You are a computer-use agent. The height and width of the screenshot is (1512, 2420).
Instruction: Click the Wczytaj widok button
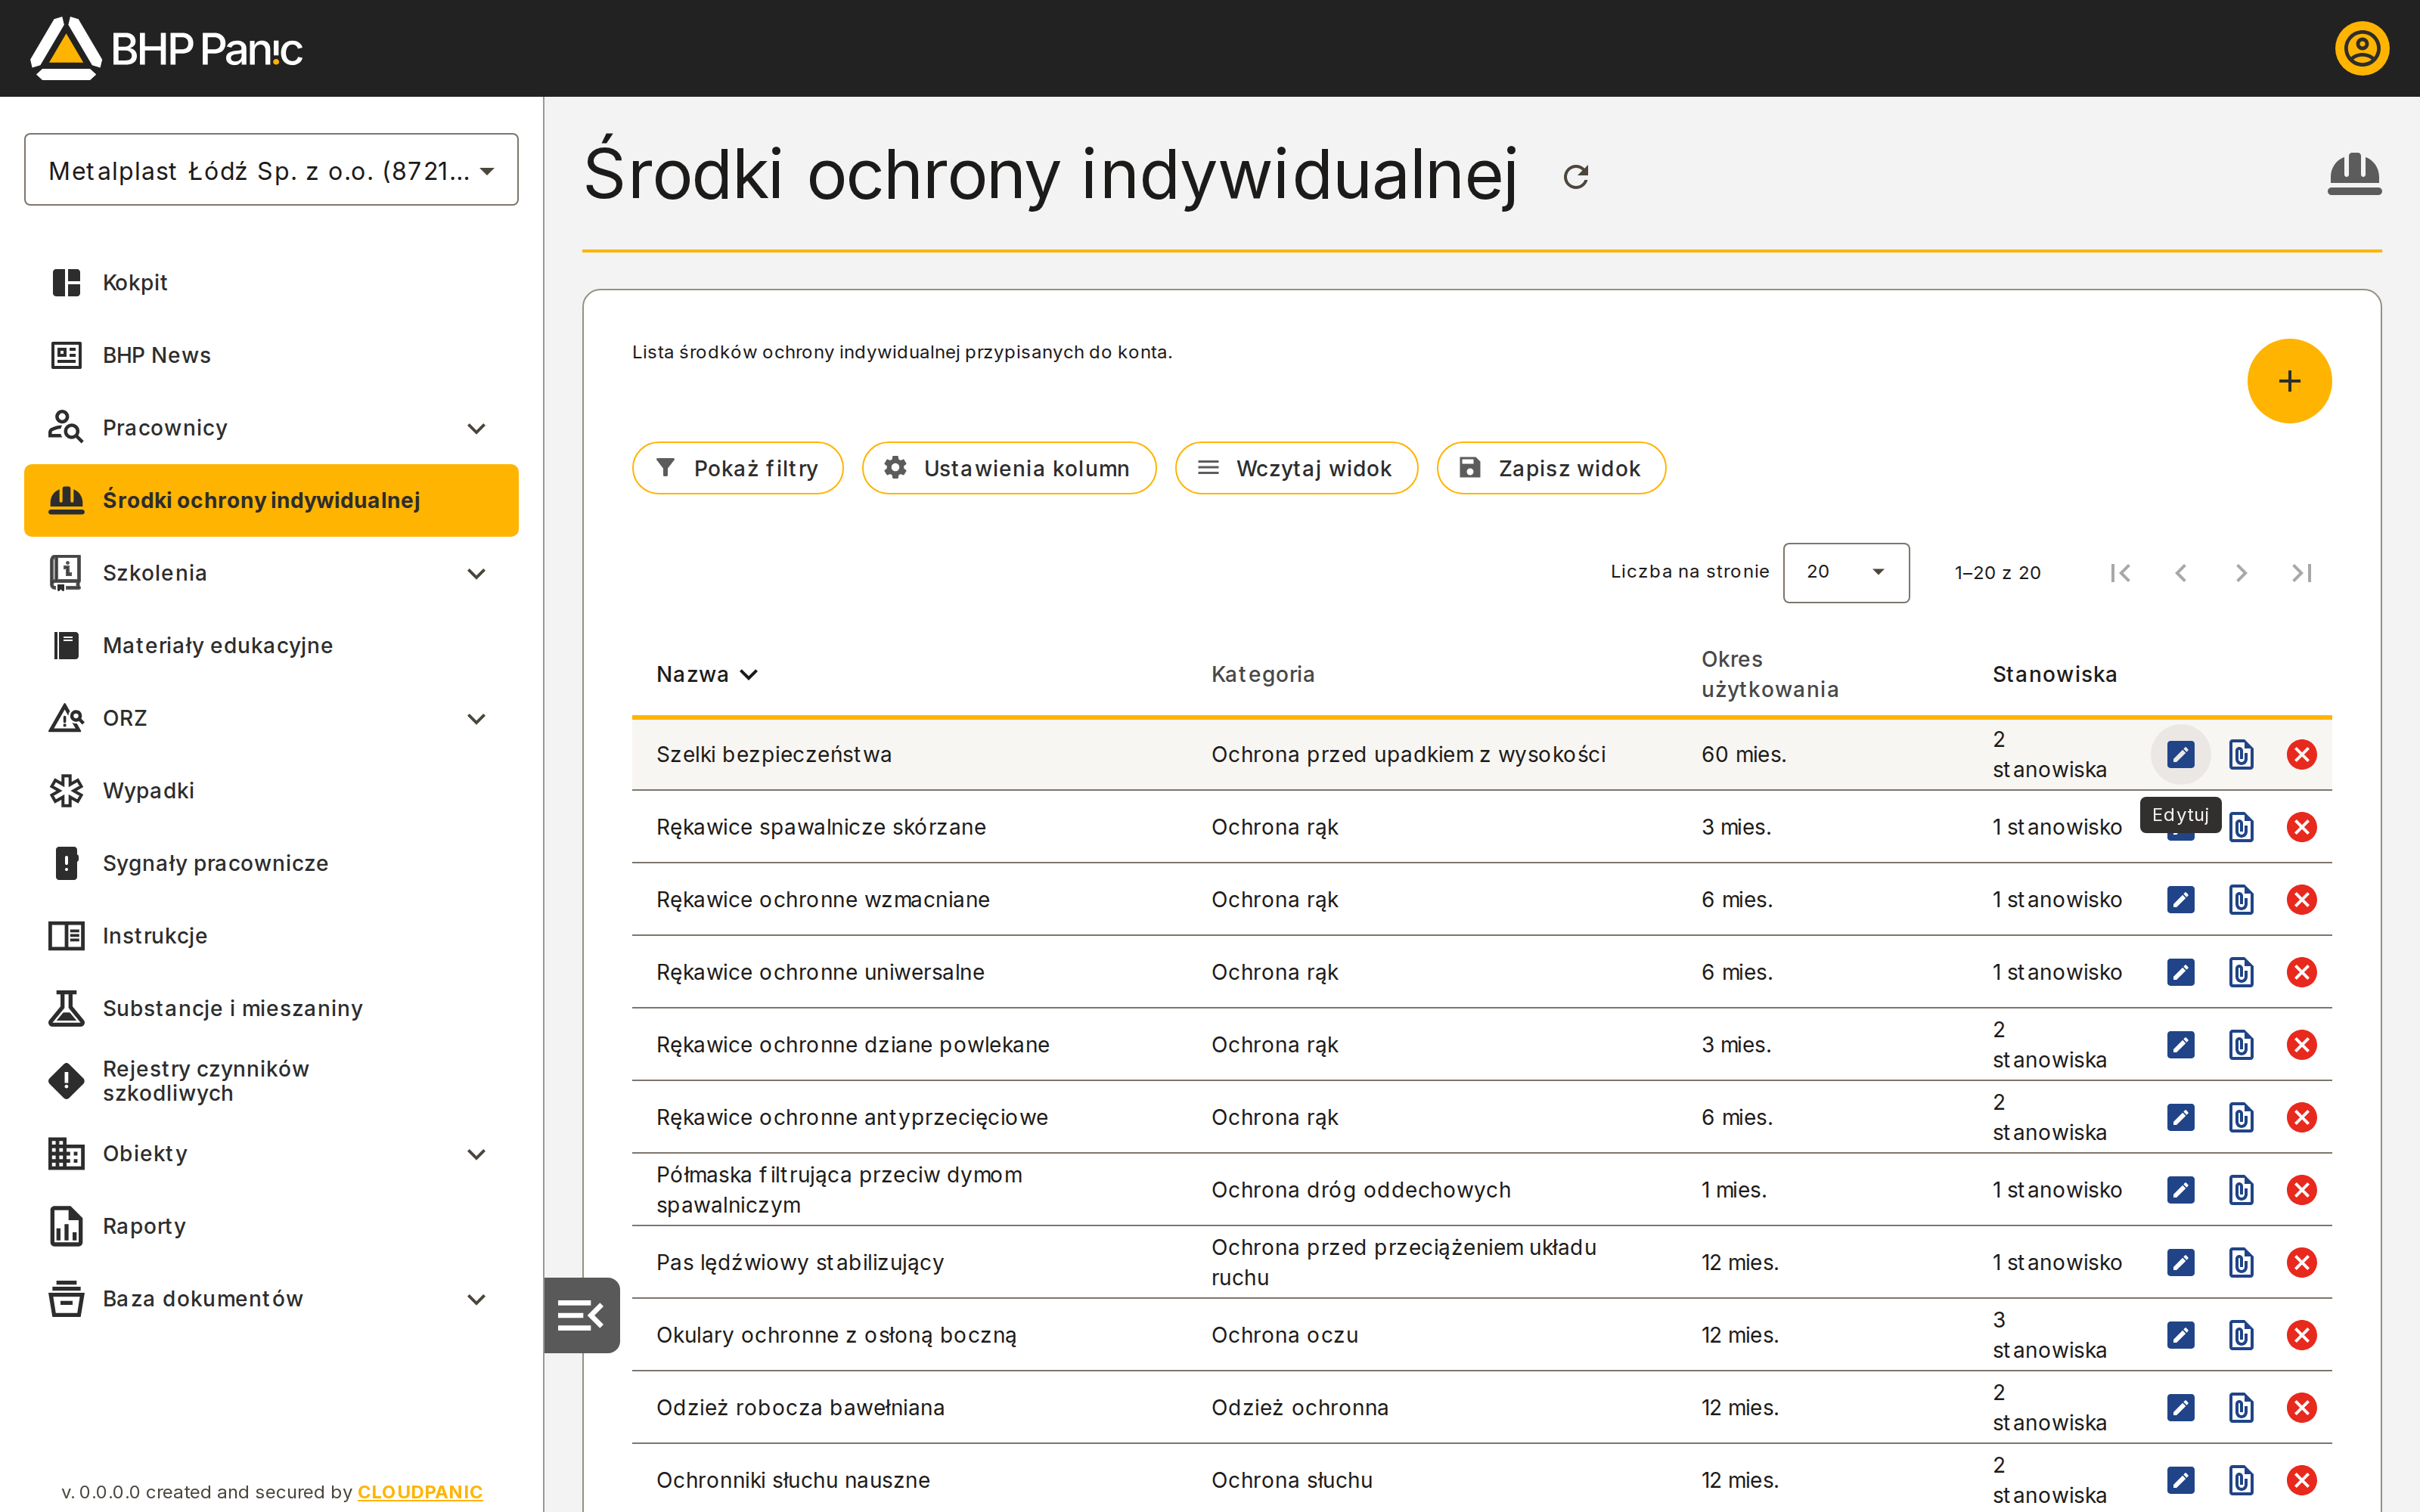pos(1296,468)
